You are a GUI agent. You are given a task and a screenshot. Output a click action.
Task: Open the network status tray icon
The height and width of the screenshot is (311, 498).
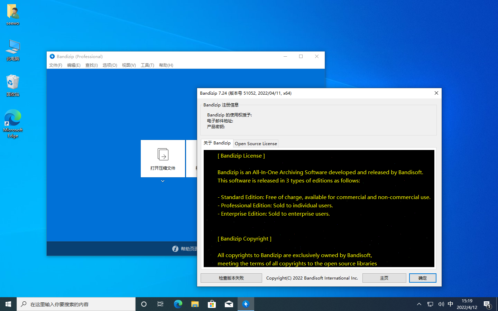click(430, 304)
